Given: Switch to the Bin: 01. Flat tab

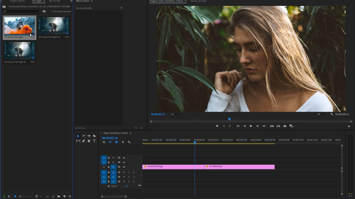Looking at the screenshot, I should pos(55,1).
